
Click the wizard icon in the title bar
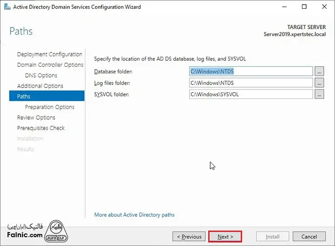(7, 7)
